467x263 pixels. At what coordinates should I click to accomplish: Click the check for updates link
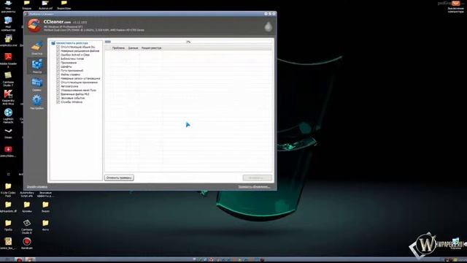pyautogui.click(x=254, y=187)
